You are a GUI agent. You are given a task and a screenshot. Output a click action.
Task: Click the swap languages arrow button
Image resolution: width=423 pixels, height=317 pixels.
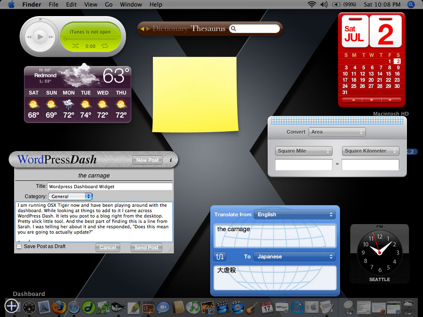tap(220, 256)
